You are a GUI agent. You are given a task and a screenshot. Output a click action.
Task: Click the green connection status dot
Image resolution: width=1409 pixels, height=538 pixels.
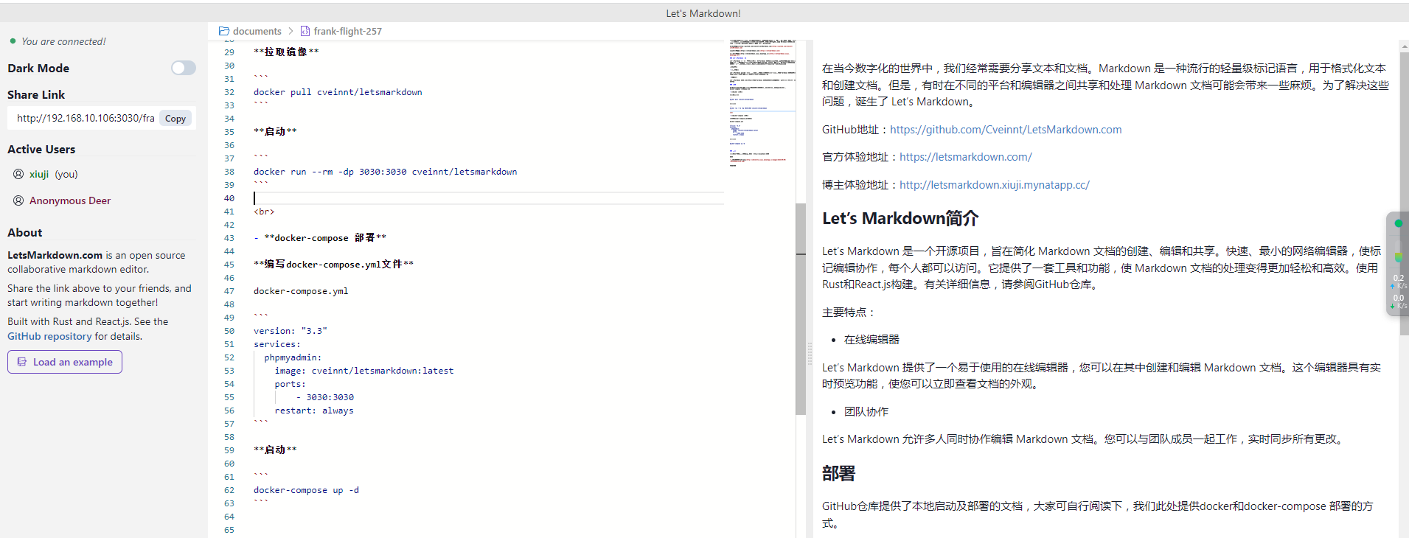(x=13, y=41)
